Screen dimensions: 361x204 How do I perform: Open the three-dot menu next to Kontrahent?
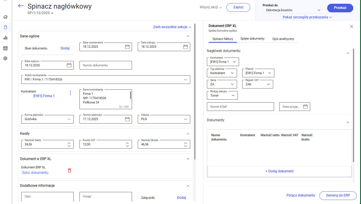(x=70, y=93)
